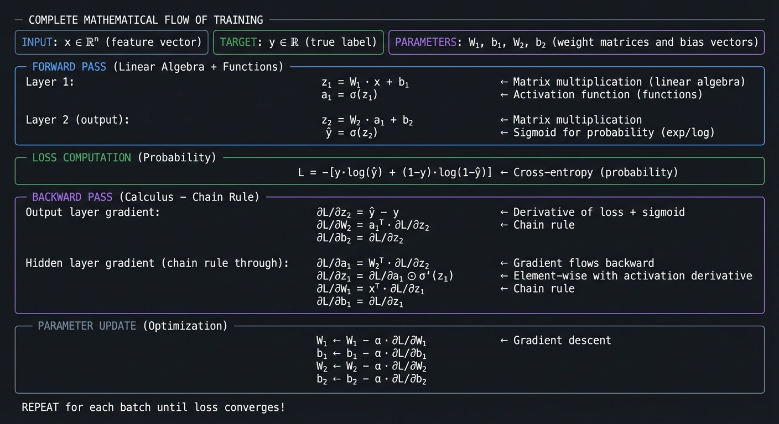Image resolution: width=779 pixels, height=424 pixels.
Task: Select the Layer 1 label
Action: [x=49, y=82]
